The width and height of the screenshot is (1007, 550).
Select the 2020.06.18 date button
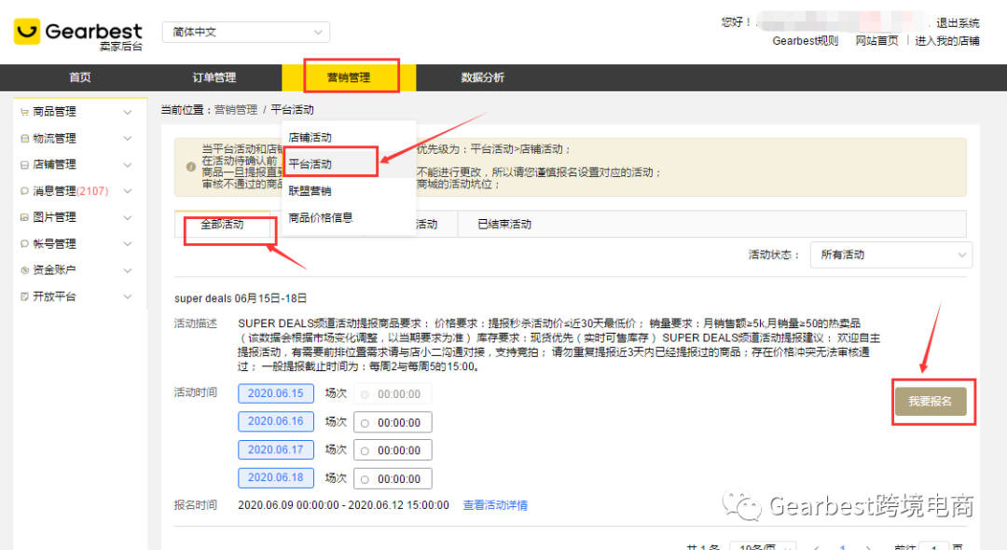pos(275,478)
